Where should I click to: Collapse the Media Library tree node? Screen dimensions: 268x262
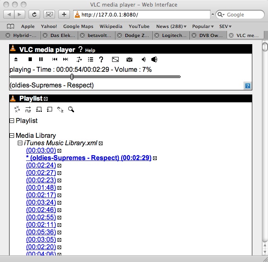[12, 136]
